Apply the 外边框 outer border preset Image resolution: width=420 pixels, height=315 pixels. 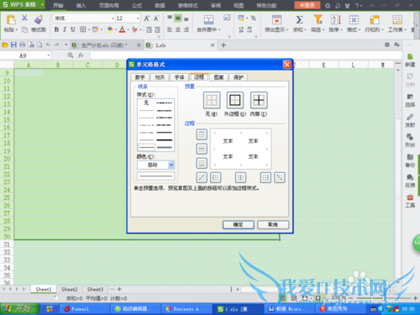pyautogui.click(x=234, y=100)
